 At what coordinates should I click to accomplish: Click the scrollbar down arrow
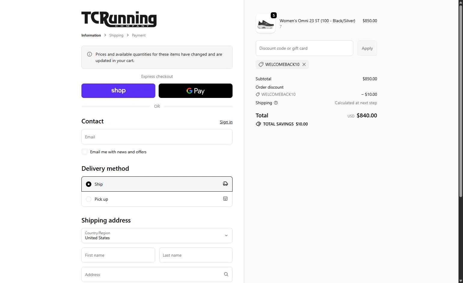click(x=461, y=281)
